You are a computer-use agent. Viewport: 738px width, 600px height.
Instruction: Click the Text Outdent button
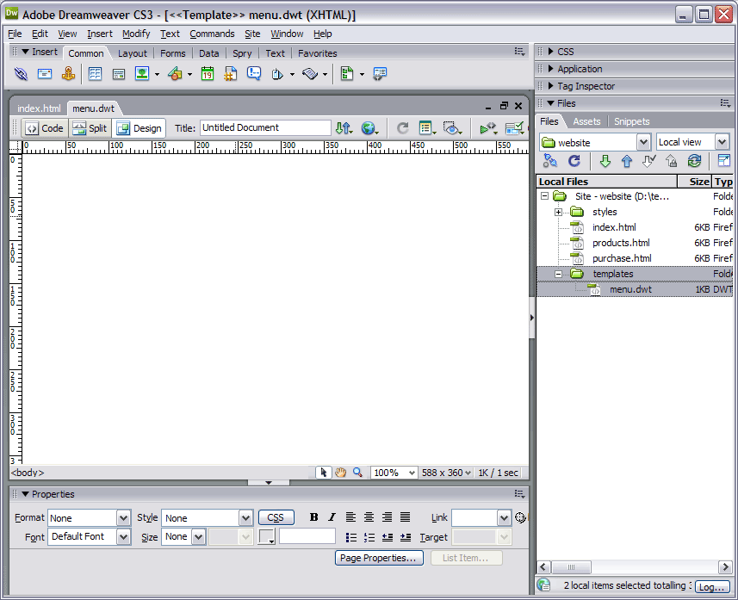388,537
